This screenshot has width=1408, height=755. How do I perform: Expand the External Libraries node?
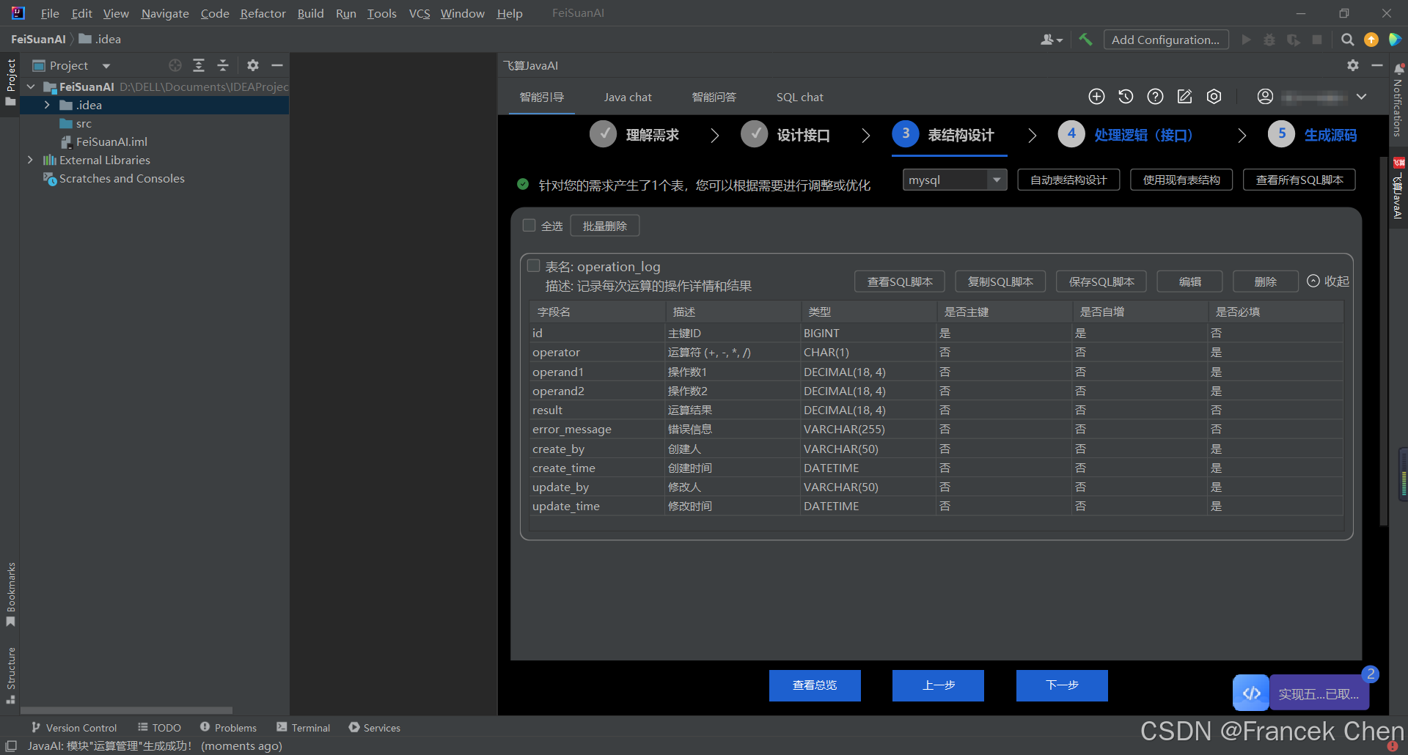(30, 160)
